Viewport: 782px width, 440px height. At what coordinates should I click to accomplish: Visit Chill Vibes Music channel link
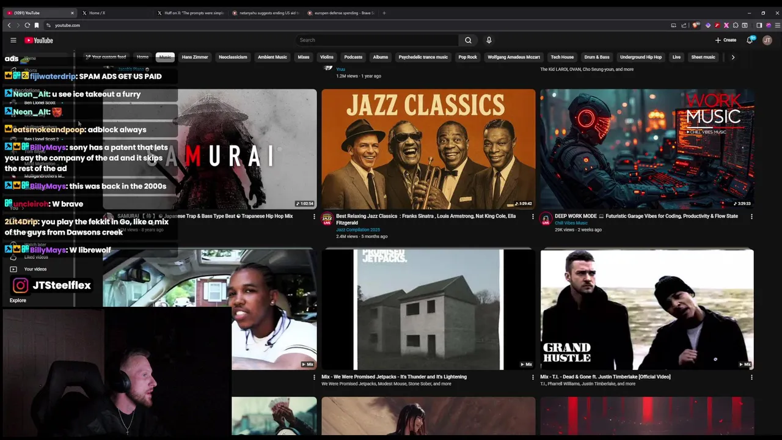point(571,223)
